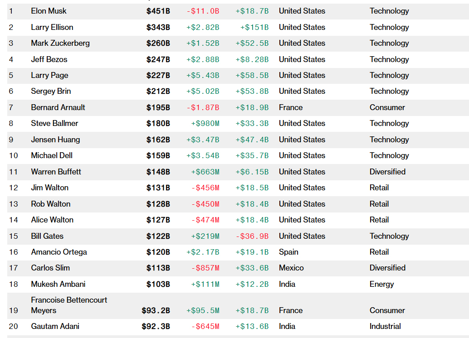The width and height of the screenshot is (469, 338).
Task: Click Alice Walton's name
Action: click(52, 220)
